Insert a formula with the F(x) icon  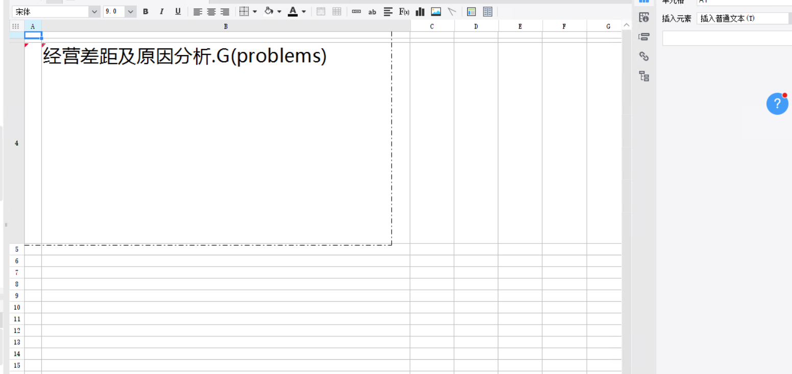click(x=404, y=12)
